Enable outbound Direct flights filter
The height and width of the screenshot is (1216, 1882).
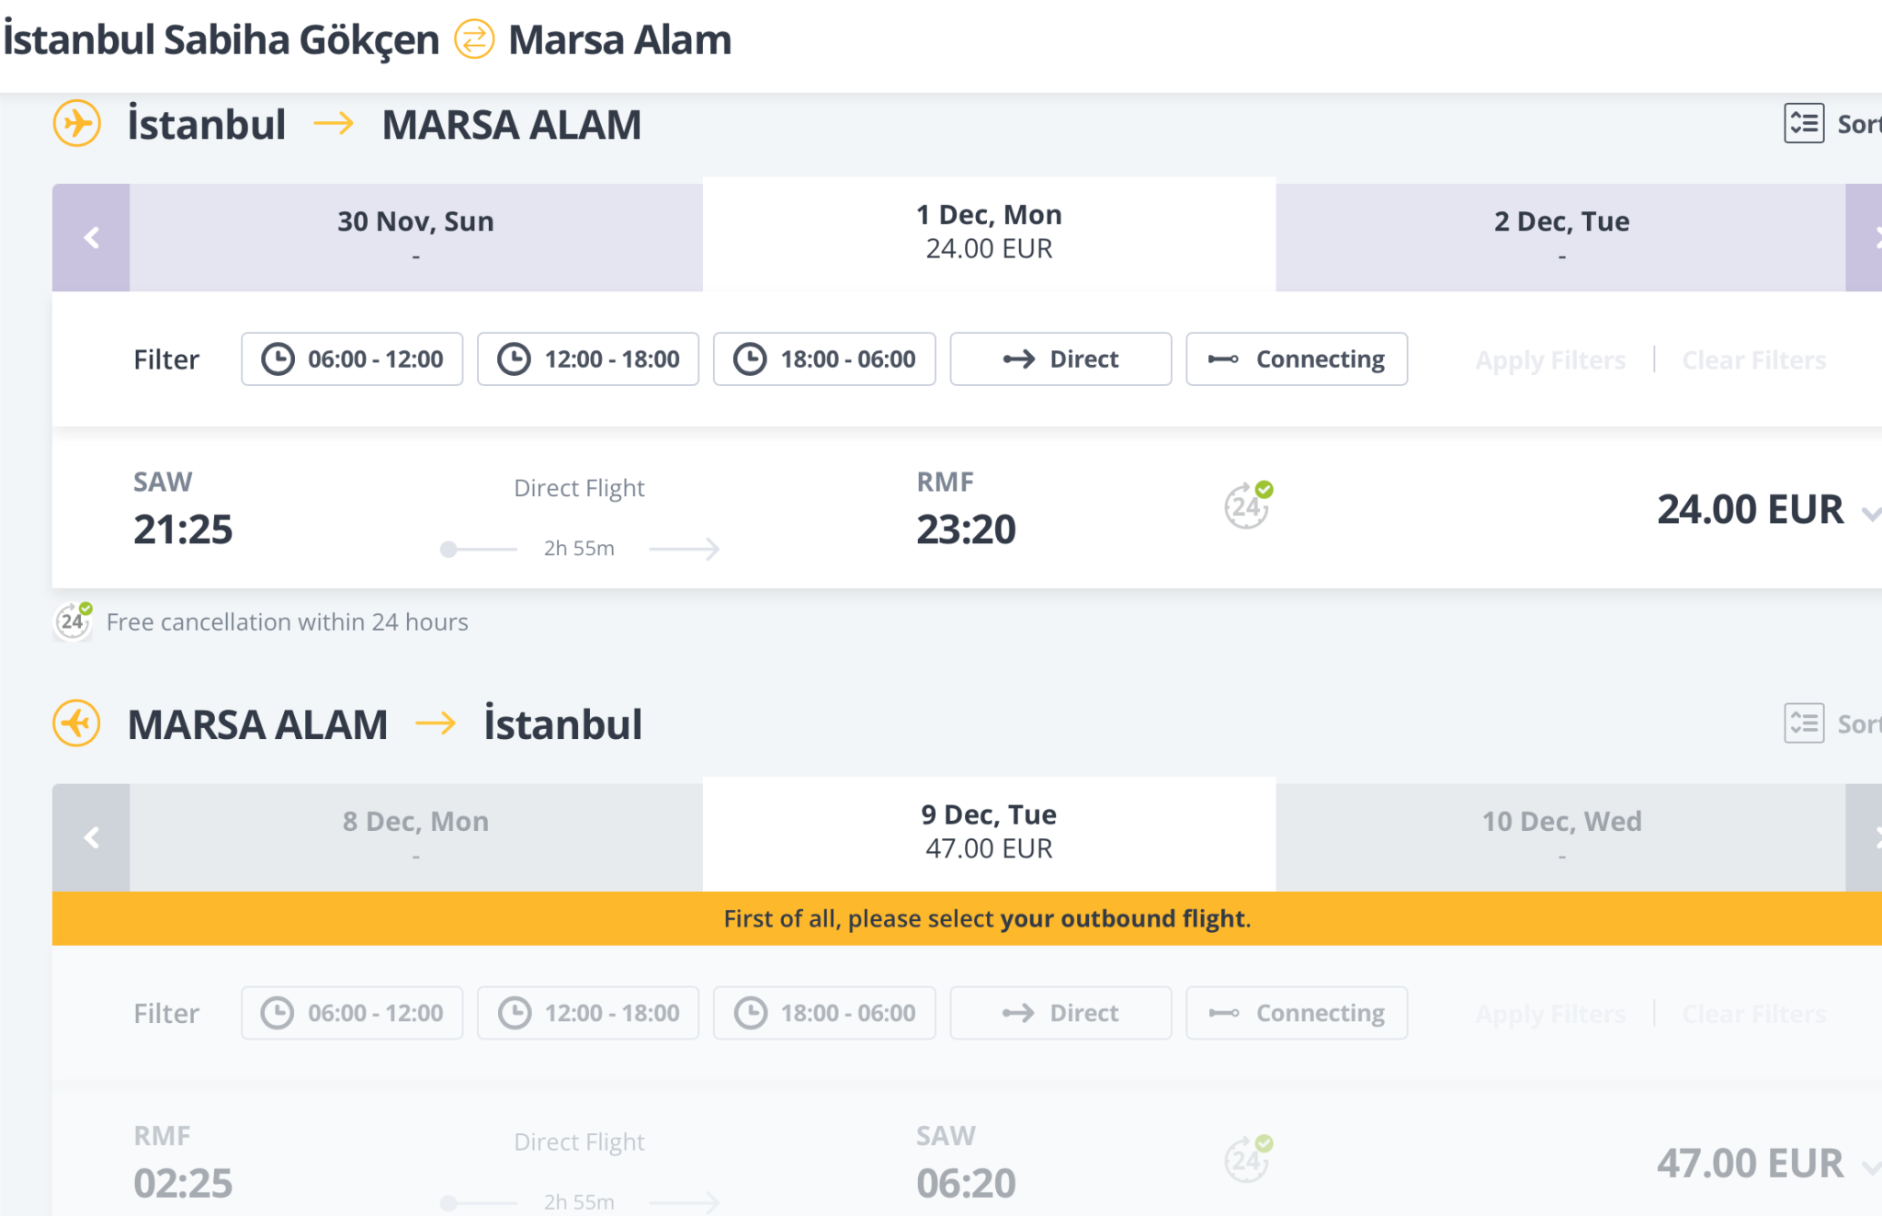[1060, 359]
